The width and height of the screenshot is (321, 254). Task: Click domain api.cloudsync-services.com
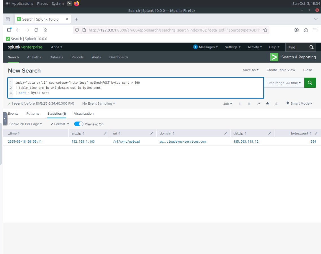pyautogui.click(x=183, y=142)
